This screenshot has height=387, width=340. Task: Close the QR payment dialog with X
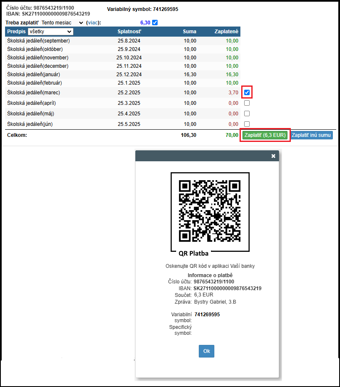click(x=273, y=156)
